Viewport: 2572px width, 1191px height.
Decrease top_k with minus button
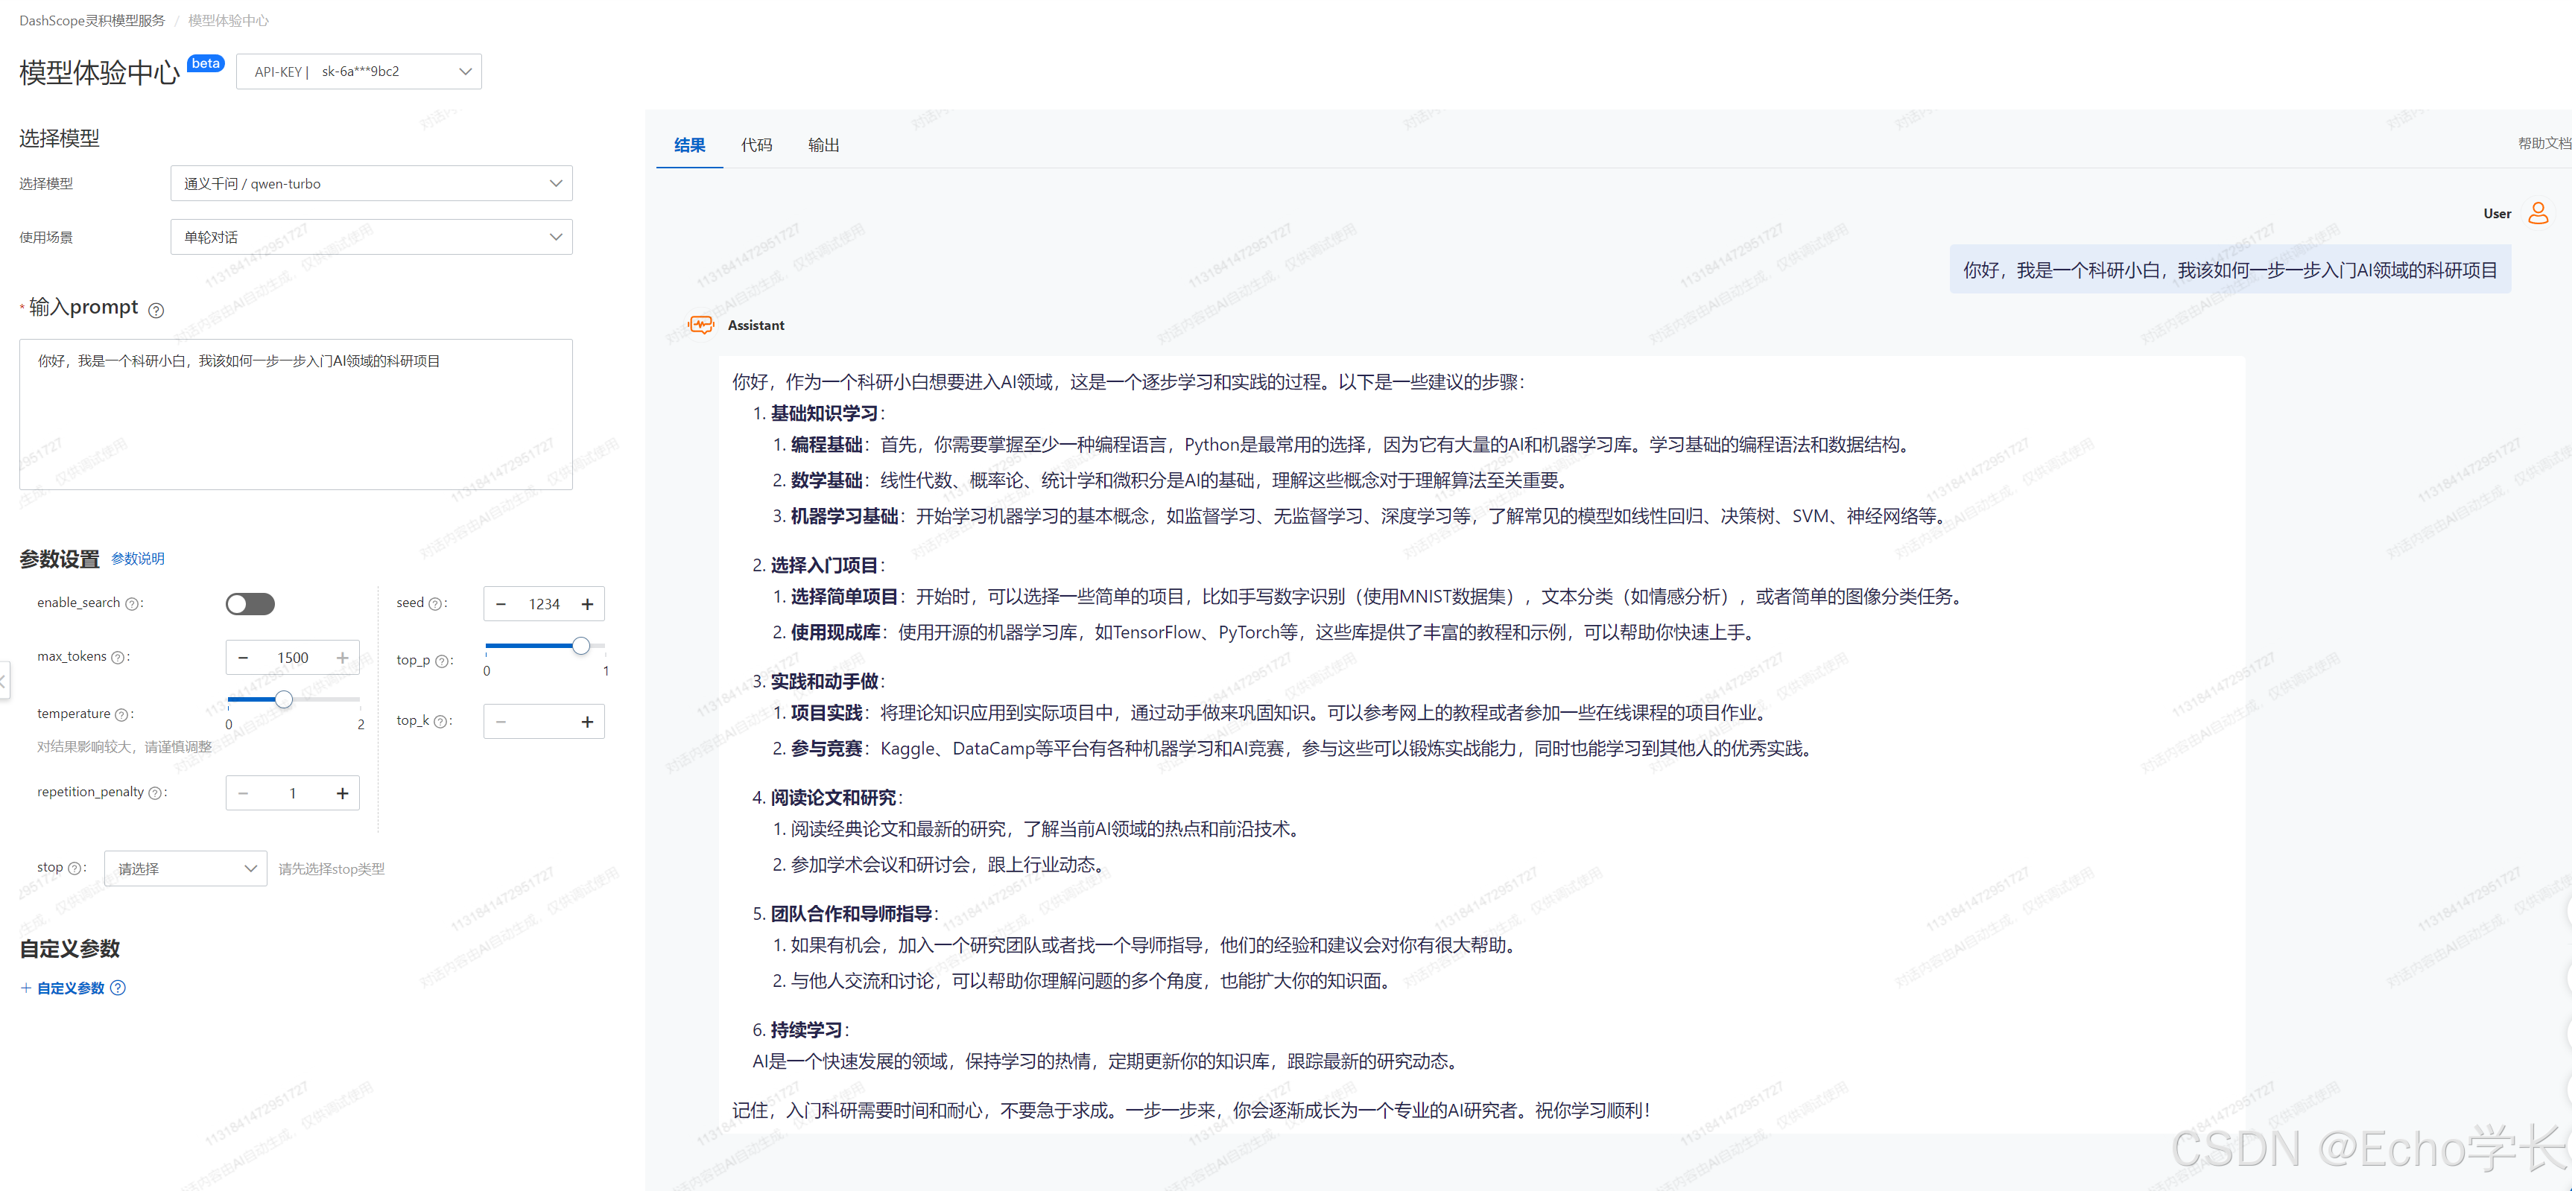point(501,722)
